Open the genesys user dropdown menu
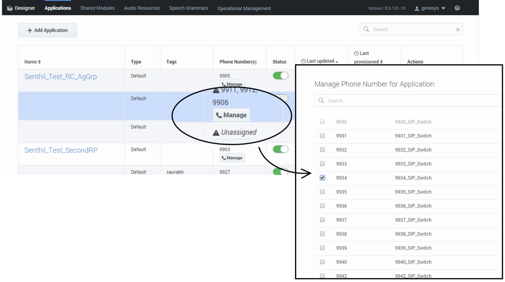 430,8
